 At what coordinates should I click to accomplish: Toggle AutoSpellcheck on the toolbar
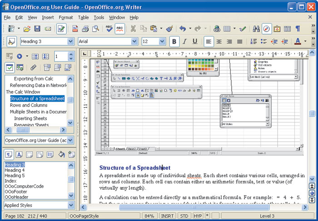coord(120,29)
